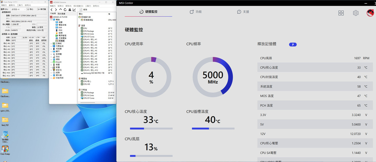
Task: Refresh the AIDA64 sensor page
Action: pyautogui.click(x=65, y=10)
